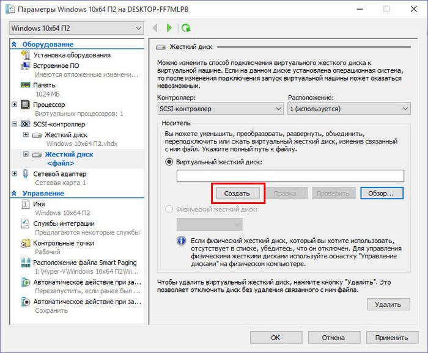
Task: Select Службы интеграции in the tree
Action: 64,224
